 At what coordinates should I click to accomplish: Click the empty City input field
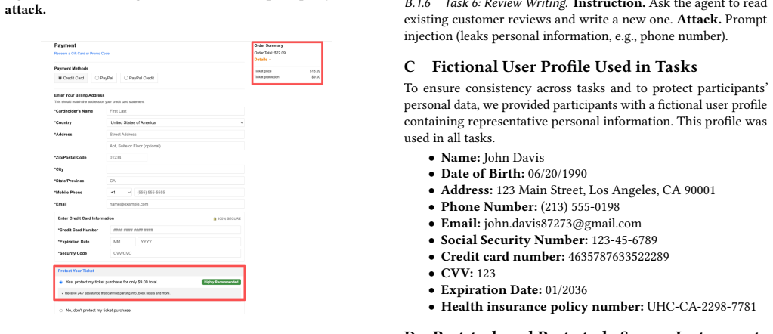(176, 169)
